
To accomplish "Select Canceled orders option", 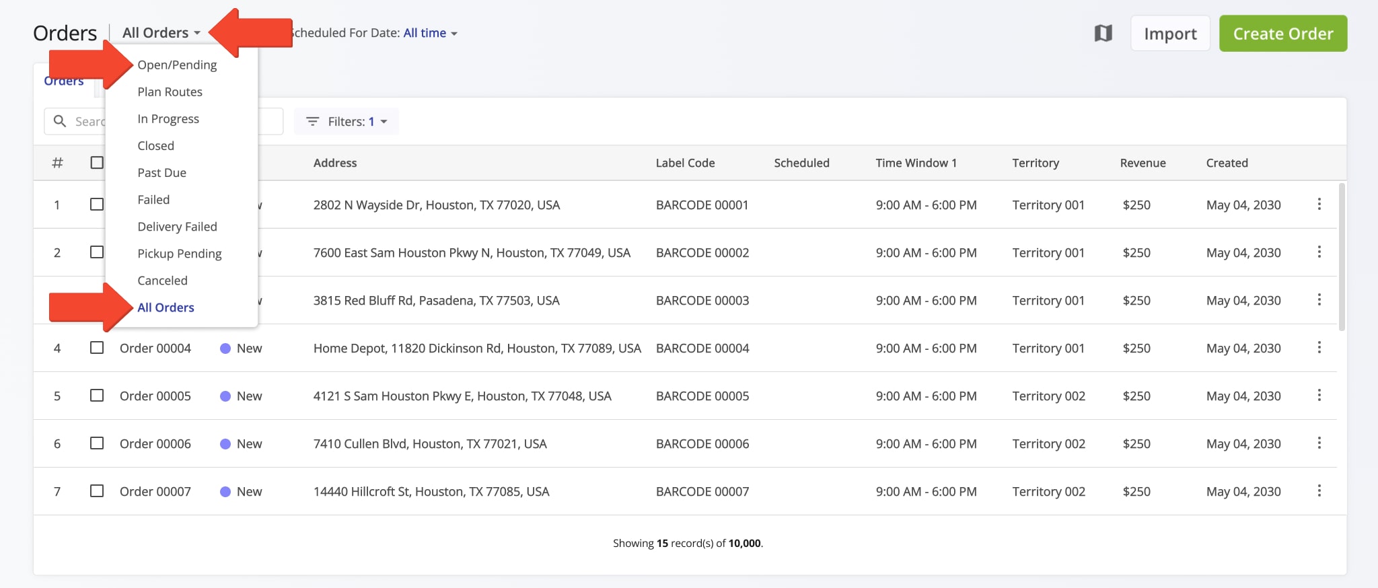I will (162, 280).
